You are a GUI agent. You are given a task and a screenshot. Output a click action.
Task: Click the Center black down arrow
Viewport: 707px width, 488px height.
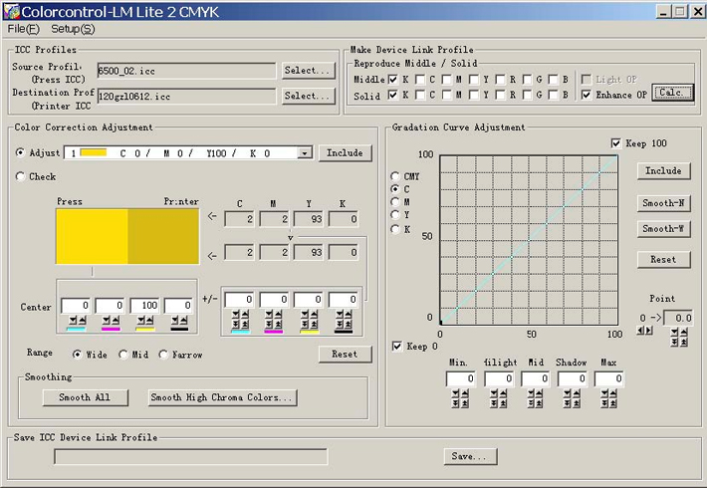click(175, 320)
